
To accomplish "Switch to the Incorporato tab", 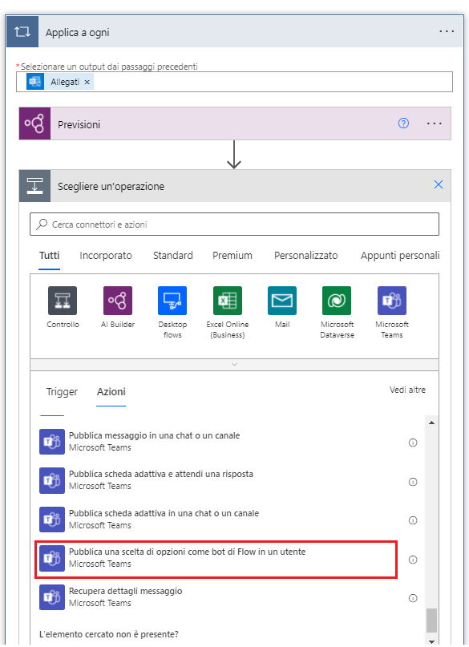I will (x=106, y=256).
